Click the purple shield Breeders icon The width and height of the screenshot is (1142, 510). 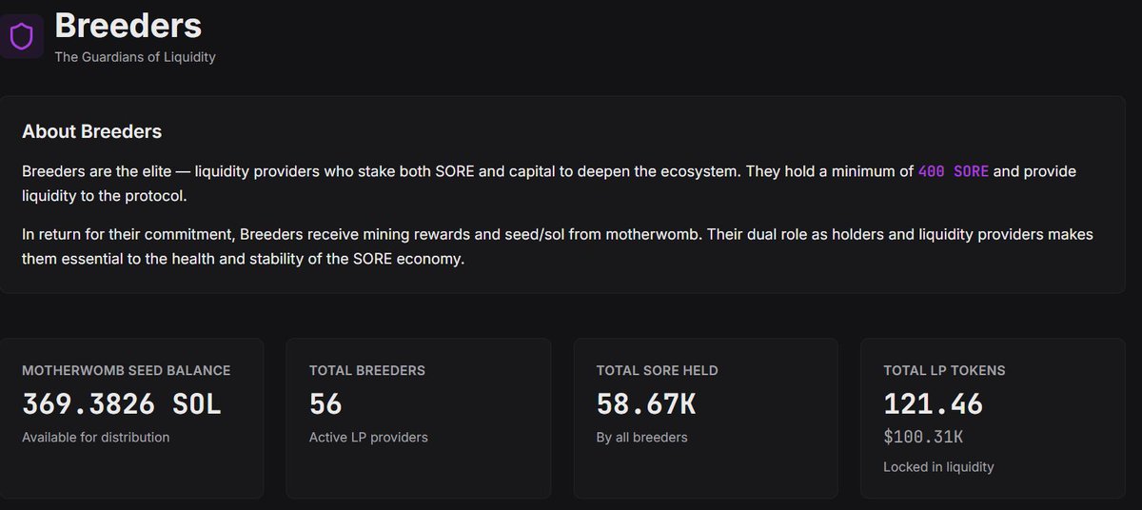(21, 37)
